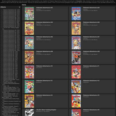116x116 pixels.
Task: Open Pokemon Battle Stories in the sidebar
Action: coord(9,95)
